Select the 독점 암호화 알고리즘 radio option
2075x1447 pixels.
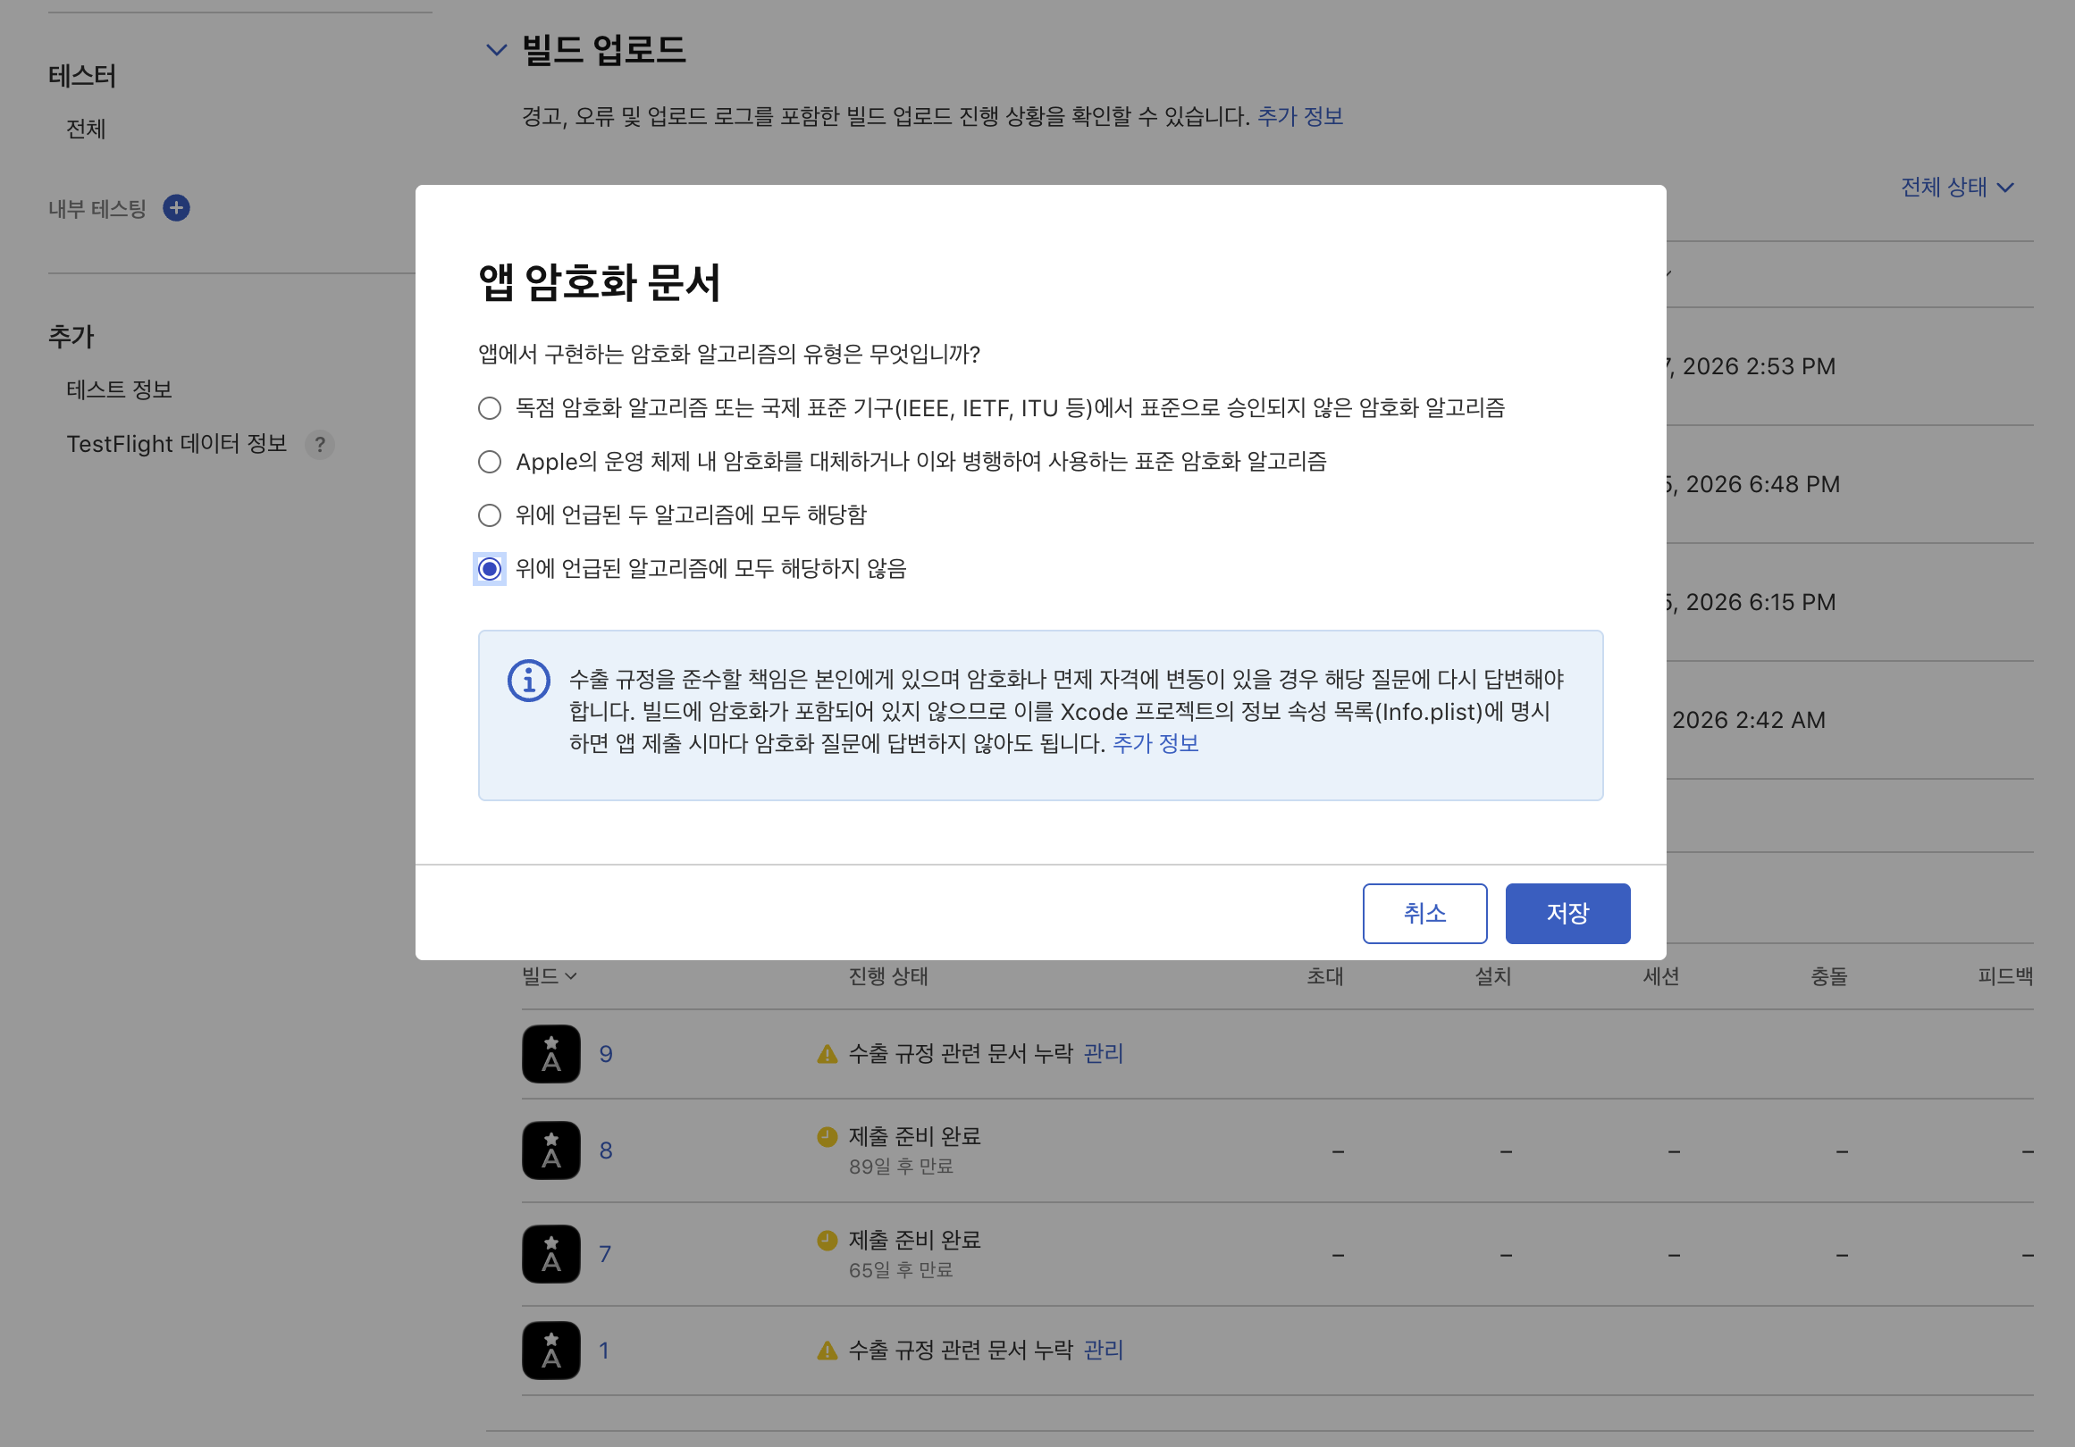pos(489,408)
